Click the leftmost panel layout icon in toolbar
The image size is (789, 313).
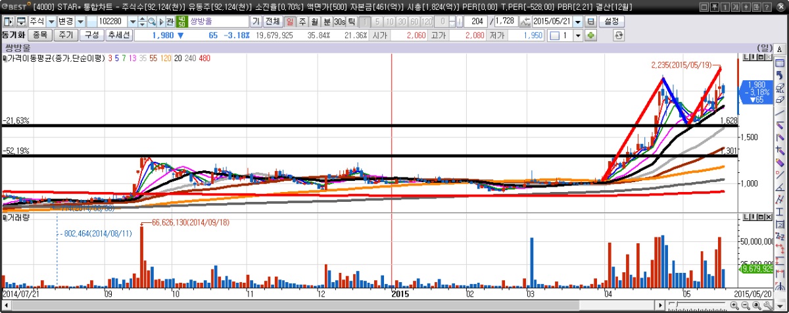point(9,22)
